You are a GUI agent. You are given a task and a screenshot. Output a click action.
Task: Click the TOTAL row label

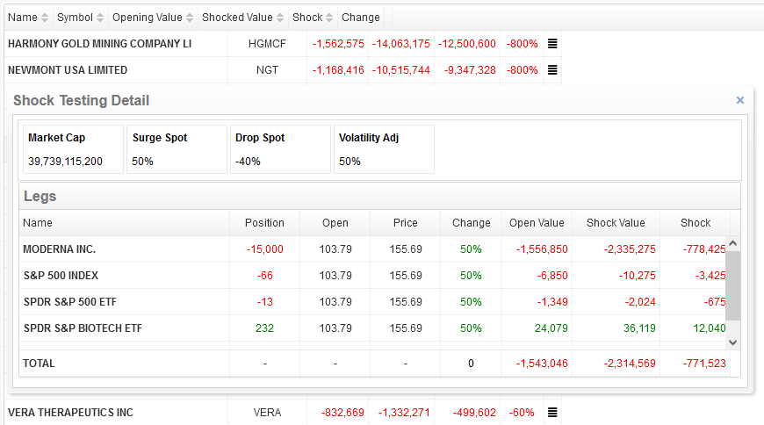(x=39, y=364)
